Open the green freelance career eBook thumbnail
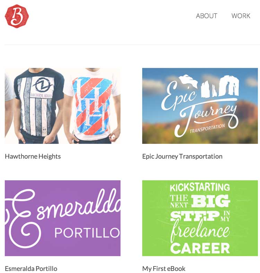Viewport: 260px width, 273px height. point(200,218)
